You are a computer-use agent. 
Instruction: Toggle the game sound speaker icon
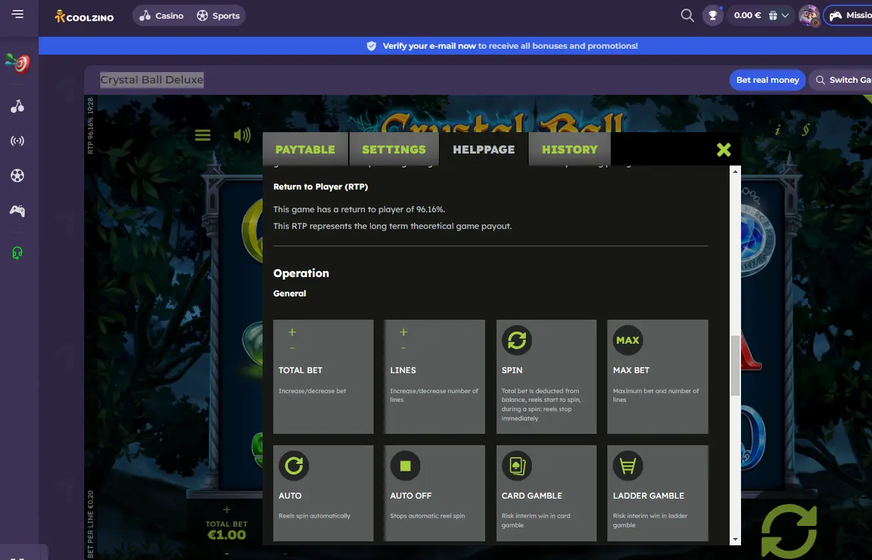[242, 135]
